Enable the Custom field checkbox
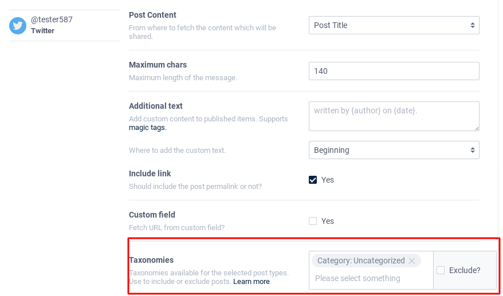503x296 pixels. tap(313, 221)
